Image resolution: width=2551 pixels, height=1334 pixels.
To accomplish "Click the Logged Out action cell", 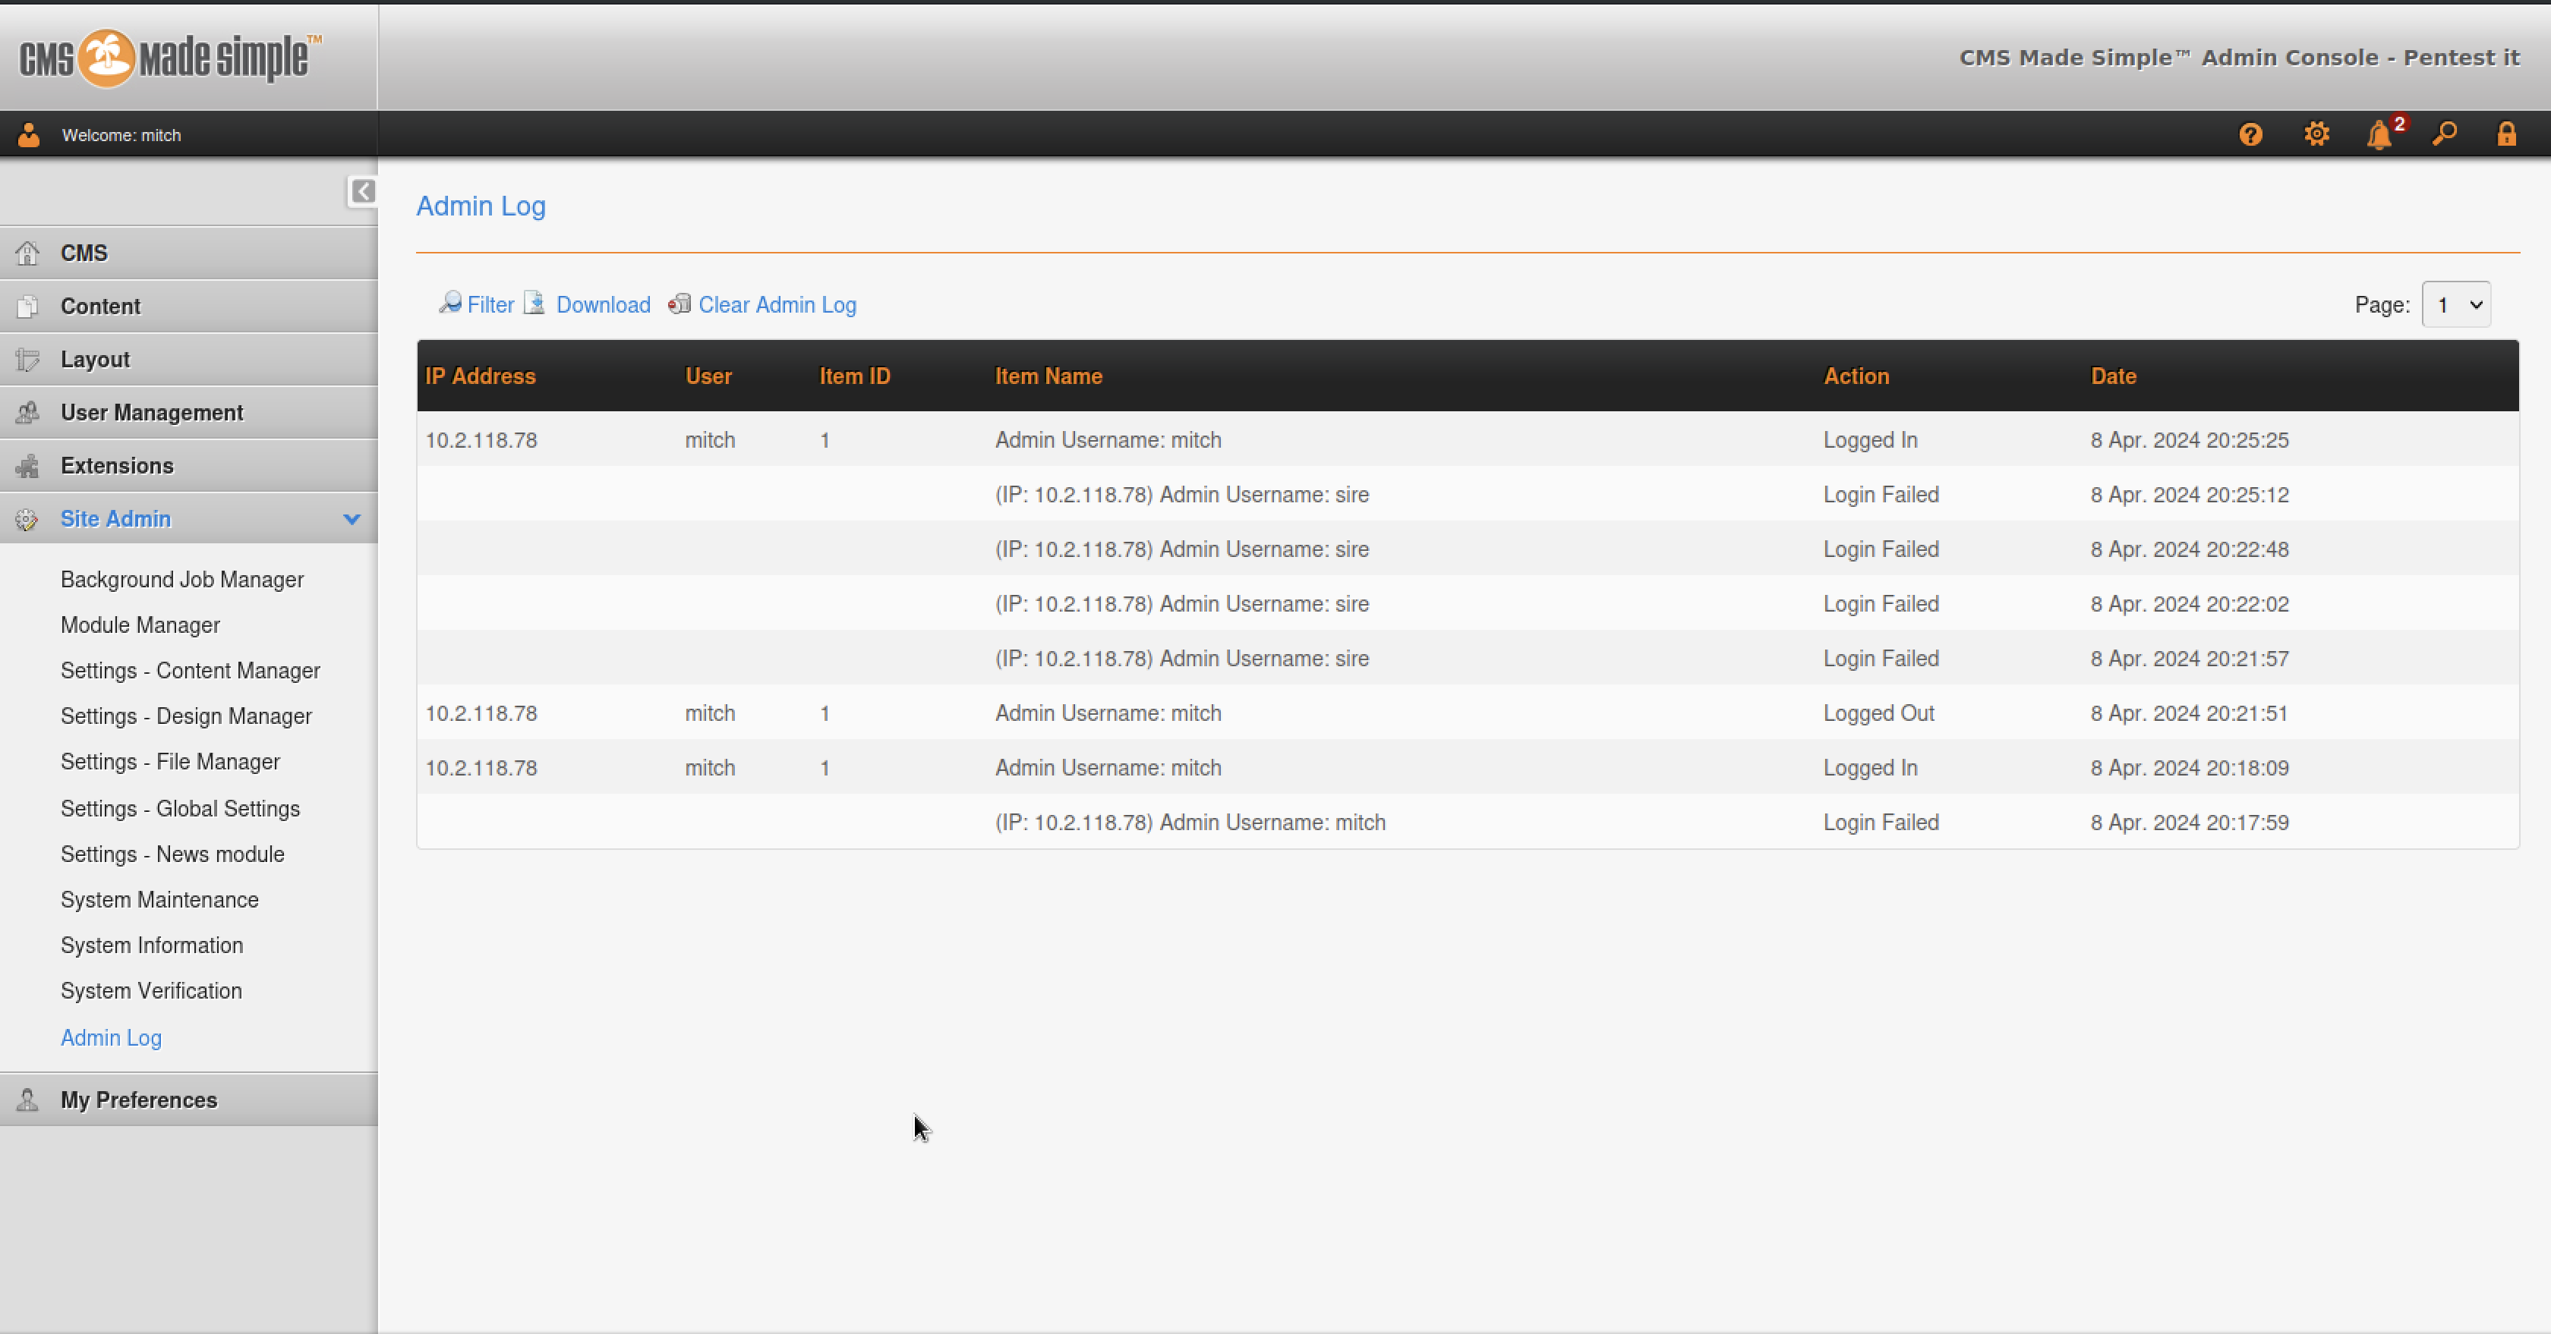I will (x=1878, y=713).
